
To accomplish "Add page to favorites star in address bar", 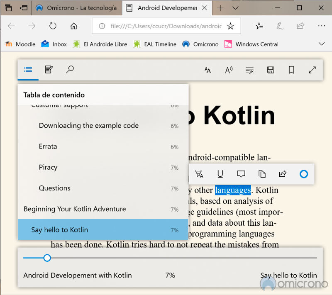I will (x=230, y=26).
